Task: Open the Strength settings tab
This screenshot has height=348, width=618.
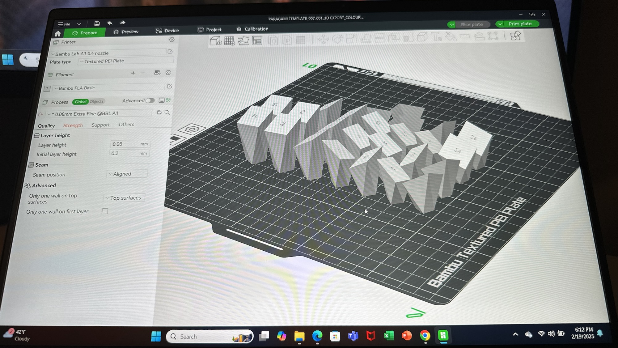Action: (x=73, y=125)
